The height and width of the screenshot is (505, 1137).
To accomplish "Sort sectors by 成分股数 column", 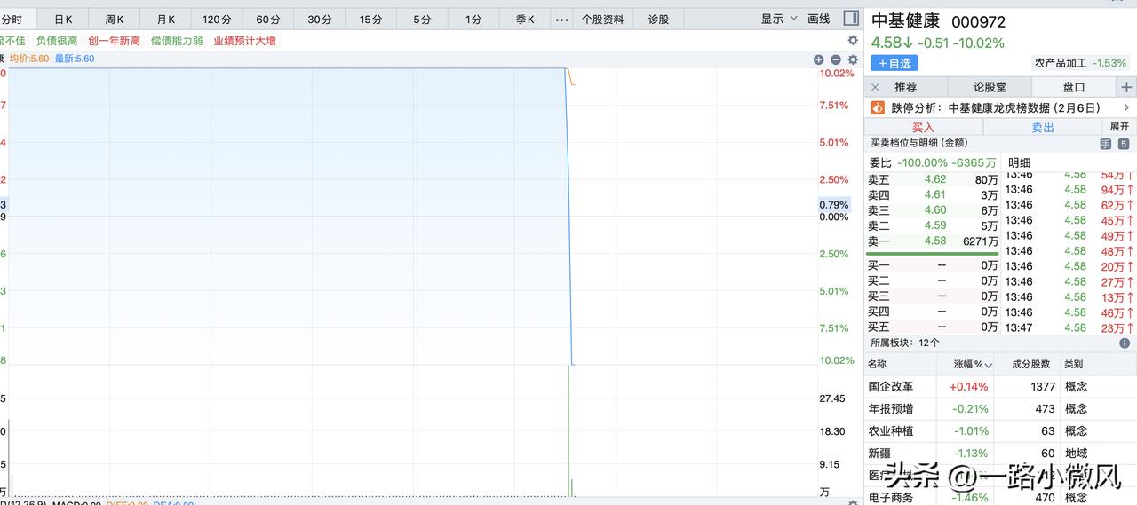I will [1030, 364].
